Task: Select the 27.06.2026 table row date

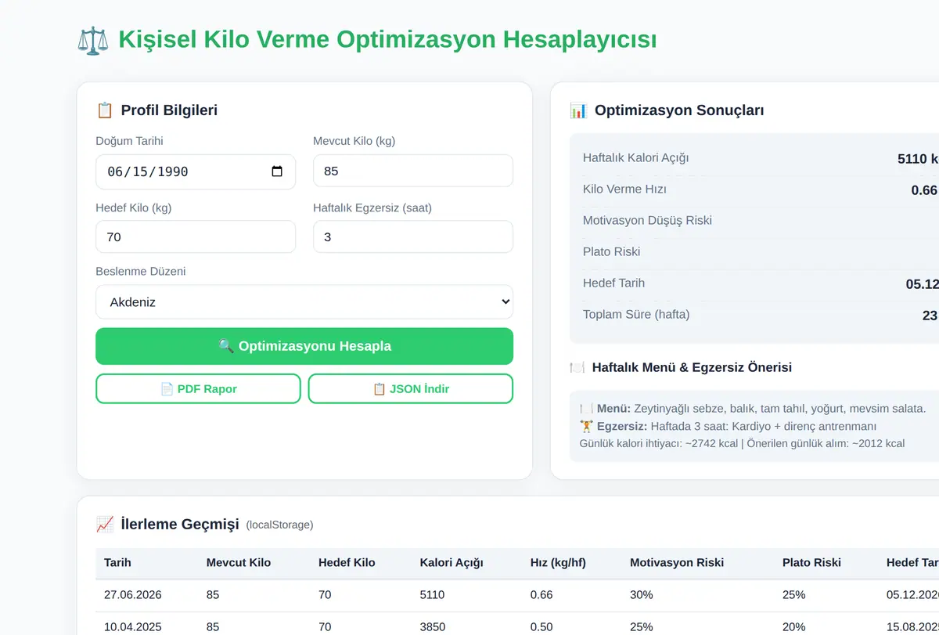Action: [x=133, y=595]
